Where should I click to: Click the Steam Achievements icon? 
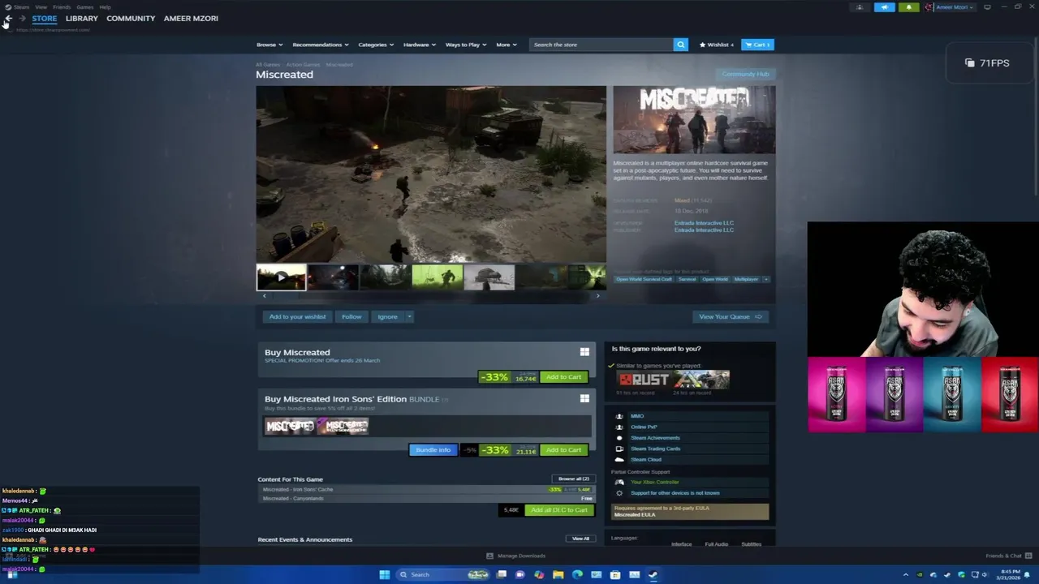pos(619,438)
